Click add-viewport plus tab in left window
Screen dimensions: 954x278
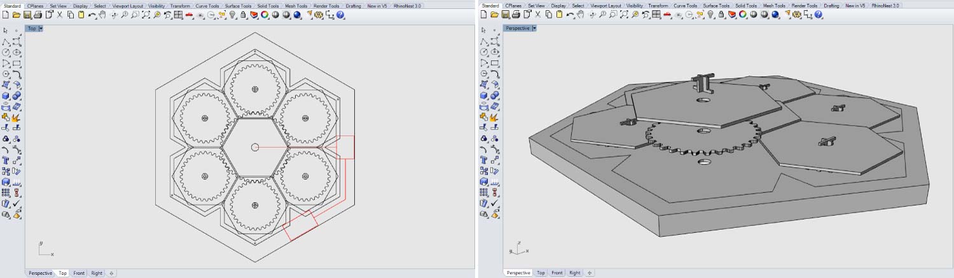tap(112, 273)
